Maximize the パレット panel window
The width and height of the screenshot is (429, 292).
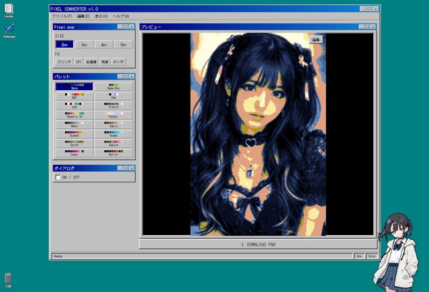coord(126,77)
